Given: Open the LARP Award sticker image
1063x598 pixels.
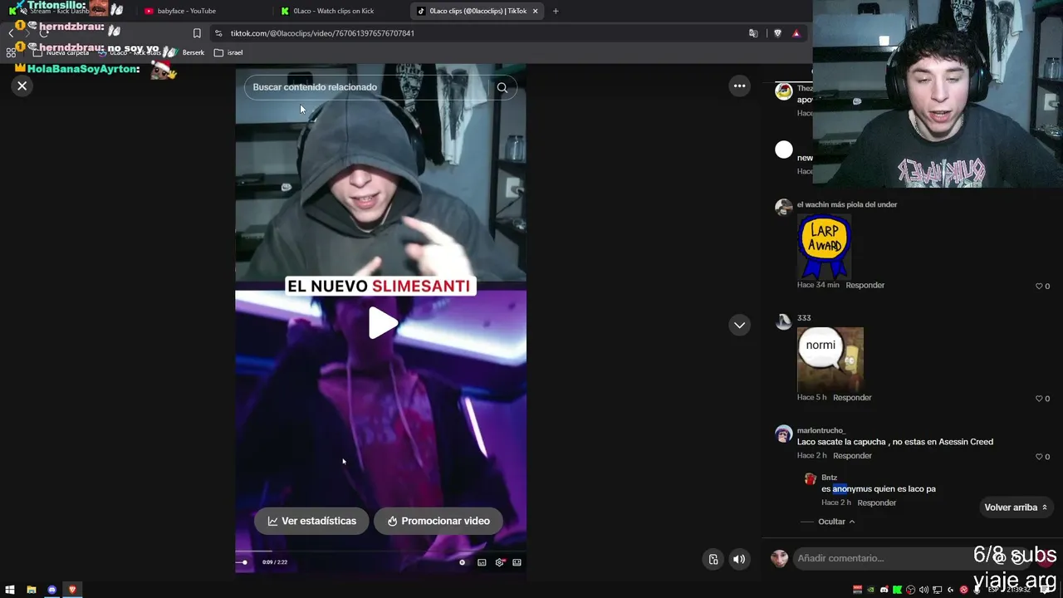Looking at the screenshot, I should point(824,247).
